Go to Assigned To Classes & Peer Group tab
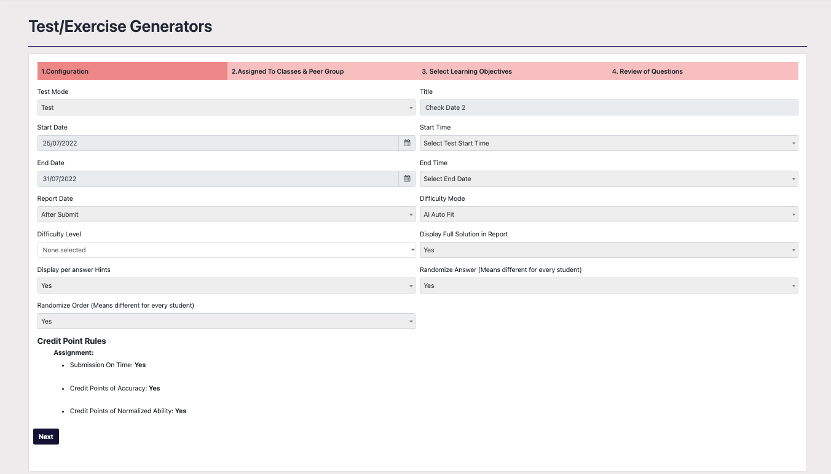 point(323,71)
